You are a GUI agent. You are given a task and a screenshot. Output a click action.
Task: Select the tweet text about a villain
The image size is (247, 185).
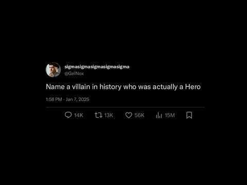[x=123, y=87]
